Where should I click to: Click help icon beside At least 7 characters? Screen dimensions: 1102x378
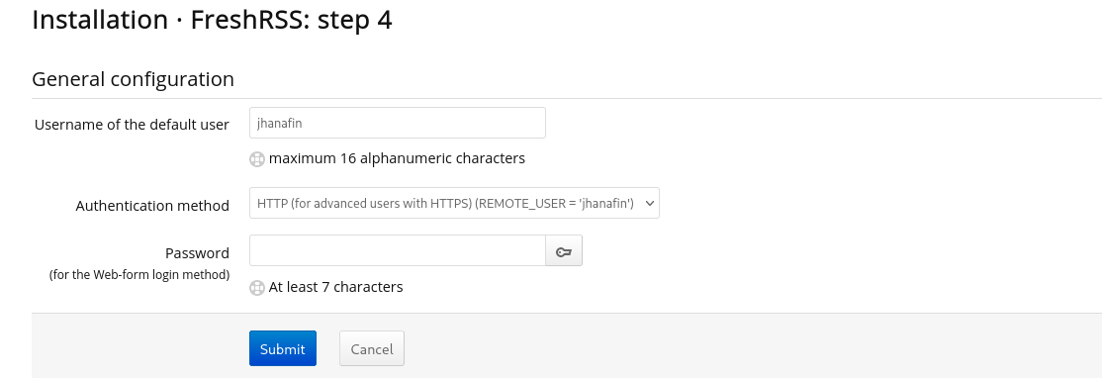257,287
